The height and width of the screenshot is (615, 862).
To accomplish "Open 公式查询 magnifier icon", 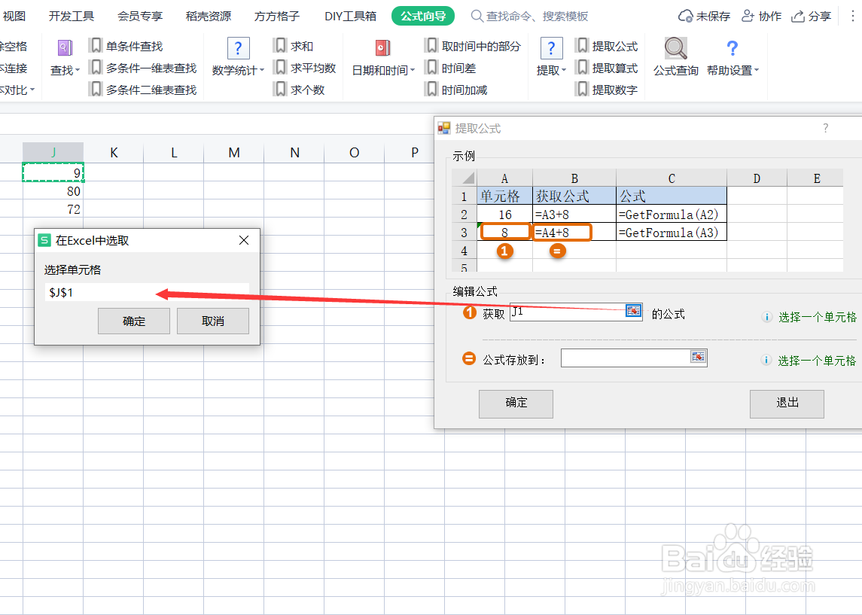I will (675, 48).
